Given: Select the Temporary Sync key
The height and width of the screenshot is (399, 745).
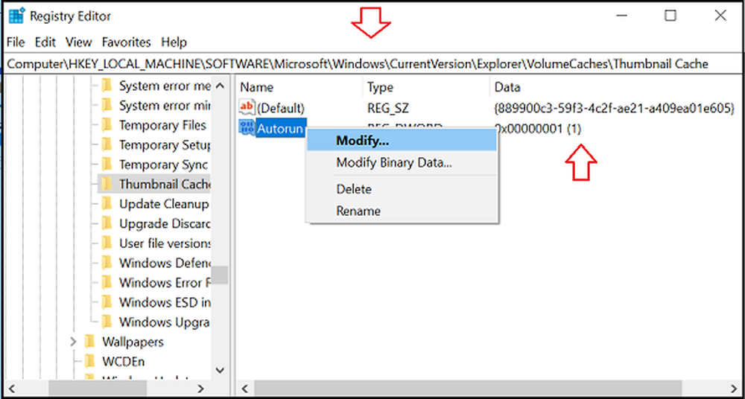Looking at the screenshot, I should pos(163,165).
